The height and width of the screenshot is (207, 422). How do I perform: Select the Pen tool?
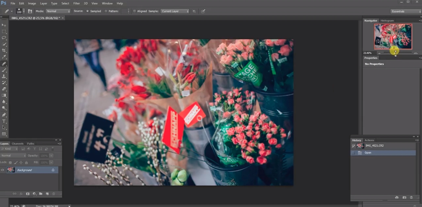(x=4, y=115)
